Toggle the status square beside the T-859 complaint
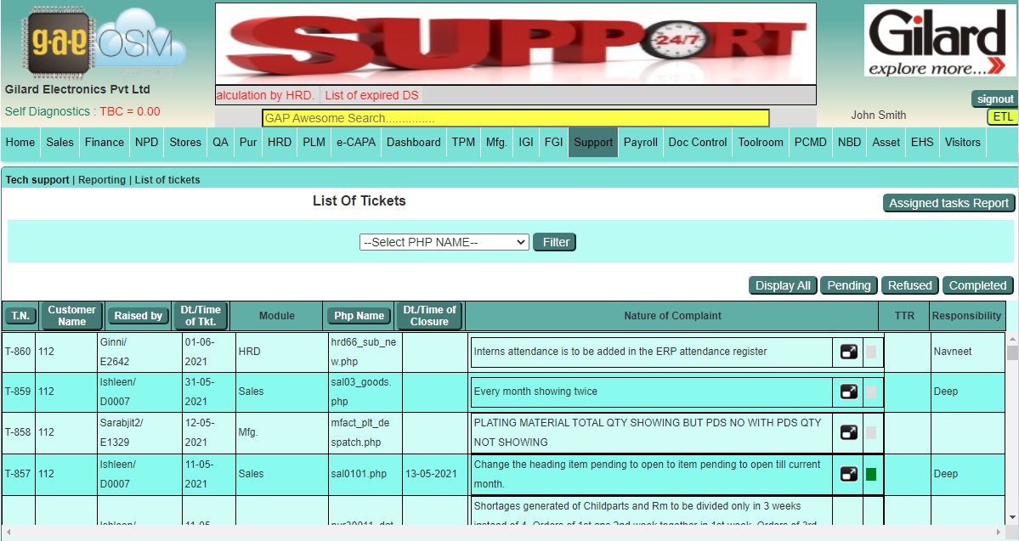Image resolution: width=1019 pixels, height=541 pixels. [869, 392]
